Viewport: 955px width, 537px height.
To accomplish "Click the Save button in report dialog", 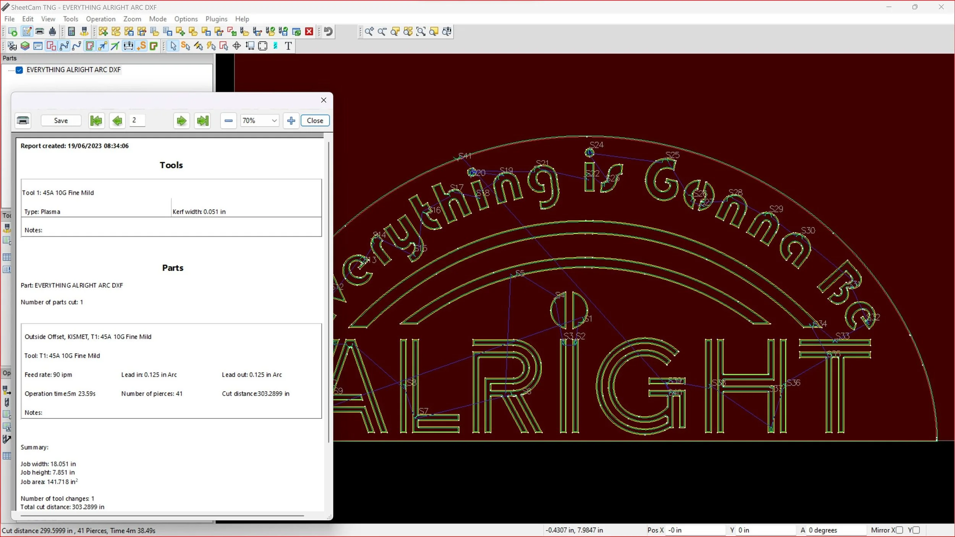I will [x=61, y=121].
